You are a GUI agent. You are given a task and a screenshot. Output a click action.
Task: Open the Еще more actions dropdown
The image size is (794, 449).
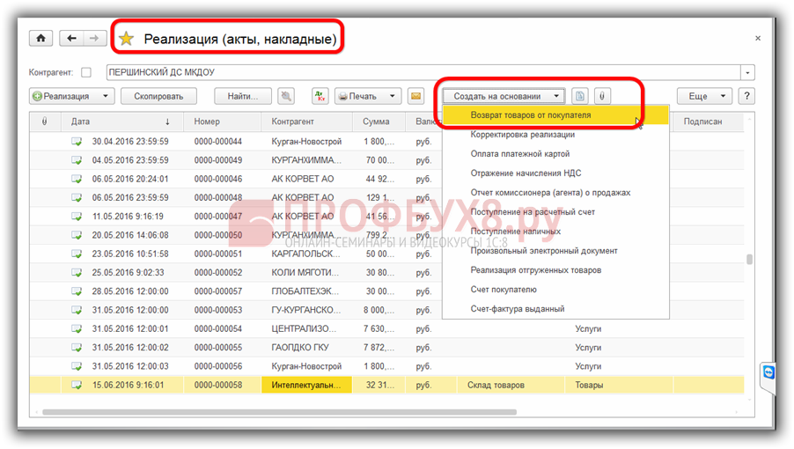[x=704, y=96]
